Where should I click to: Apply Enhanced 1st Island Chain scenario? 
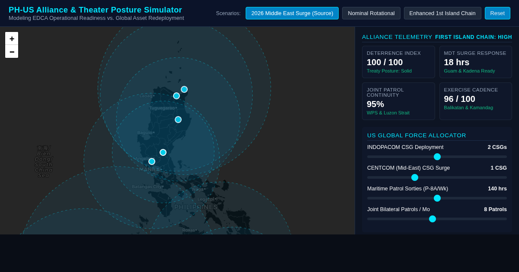pos(442,13)
